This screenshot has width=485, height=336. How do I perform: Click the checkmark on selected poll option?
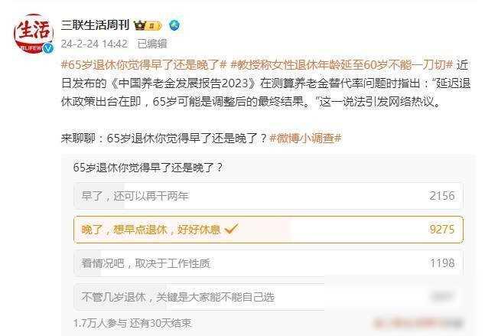[231, 229]
